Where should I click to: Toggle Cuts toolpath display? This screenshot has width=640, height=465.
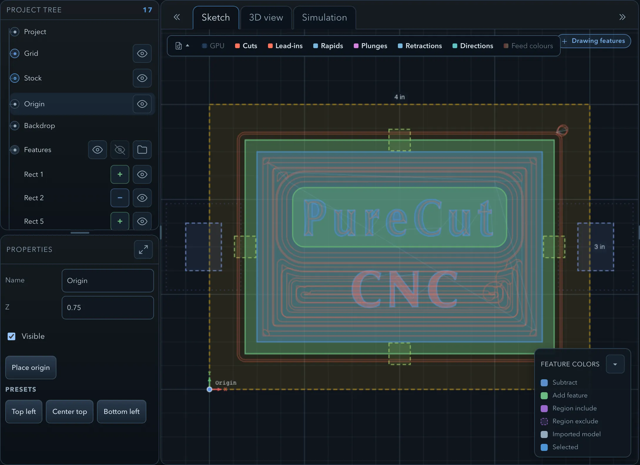246,46
